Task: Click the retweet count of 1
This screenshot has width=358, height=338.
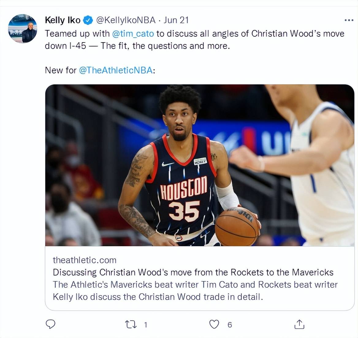Action: [145, 325]
